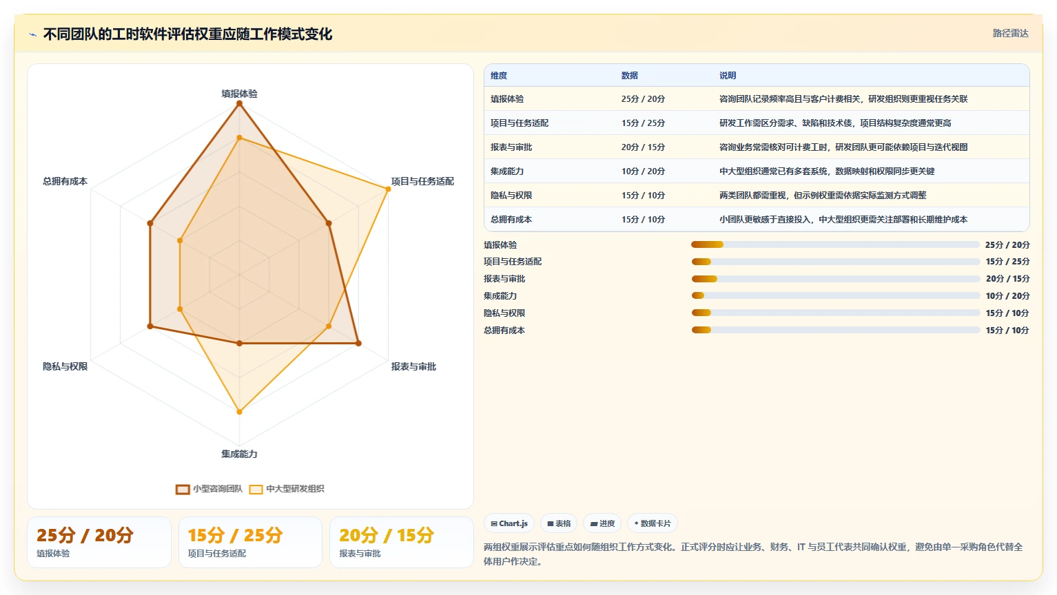
Task: Click the table description starting 研发工作需区分需求
Action: click(835, 123)
